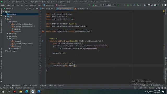Viewport: 167px width, 94px height.
Task: Select the SplashScreen.java editor tab
Action: point(65,9)
